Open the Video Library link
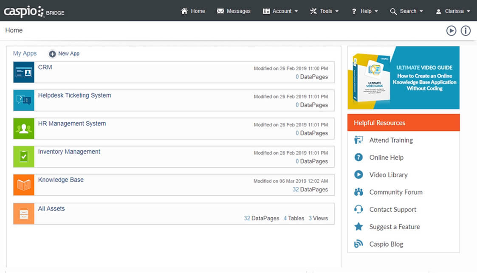Screen dimensions: 477x273 (389, 175)
